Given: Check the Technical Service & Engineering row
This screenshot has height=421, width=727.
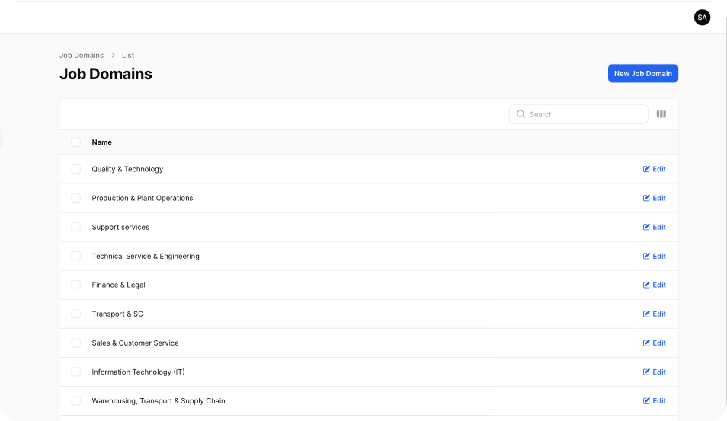Looking at the screenshot, I should (x=76, y=256).
